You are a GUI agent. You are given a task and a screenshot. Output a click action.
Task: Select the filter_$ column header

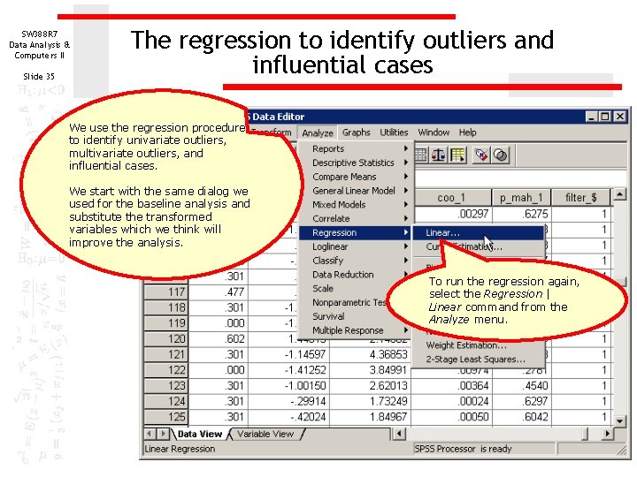coord(581,198)
